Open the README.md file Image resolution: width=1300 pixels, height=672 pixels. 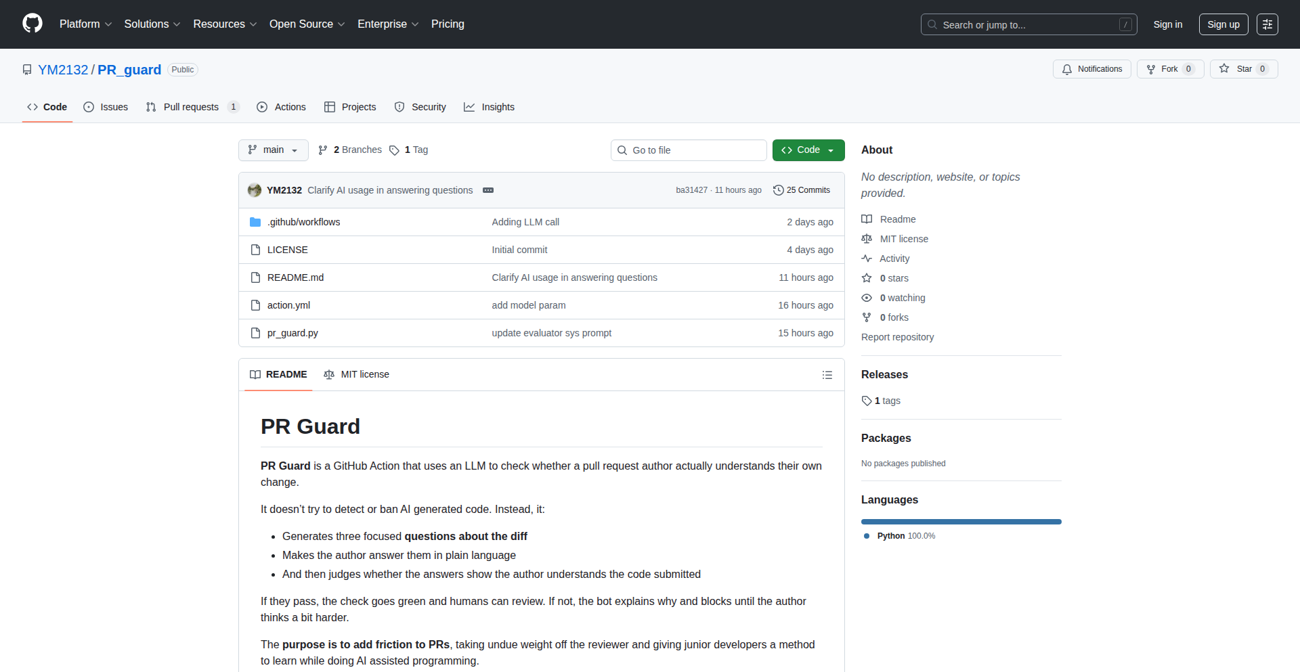pos(295,277)
